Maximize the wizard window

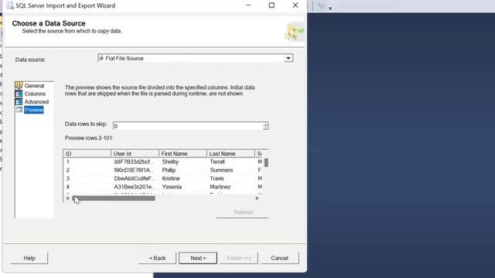[271, 5]
